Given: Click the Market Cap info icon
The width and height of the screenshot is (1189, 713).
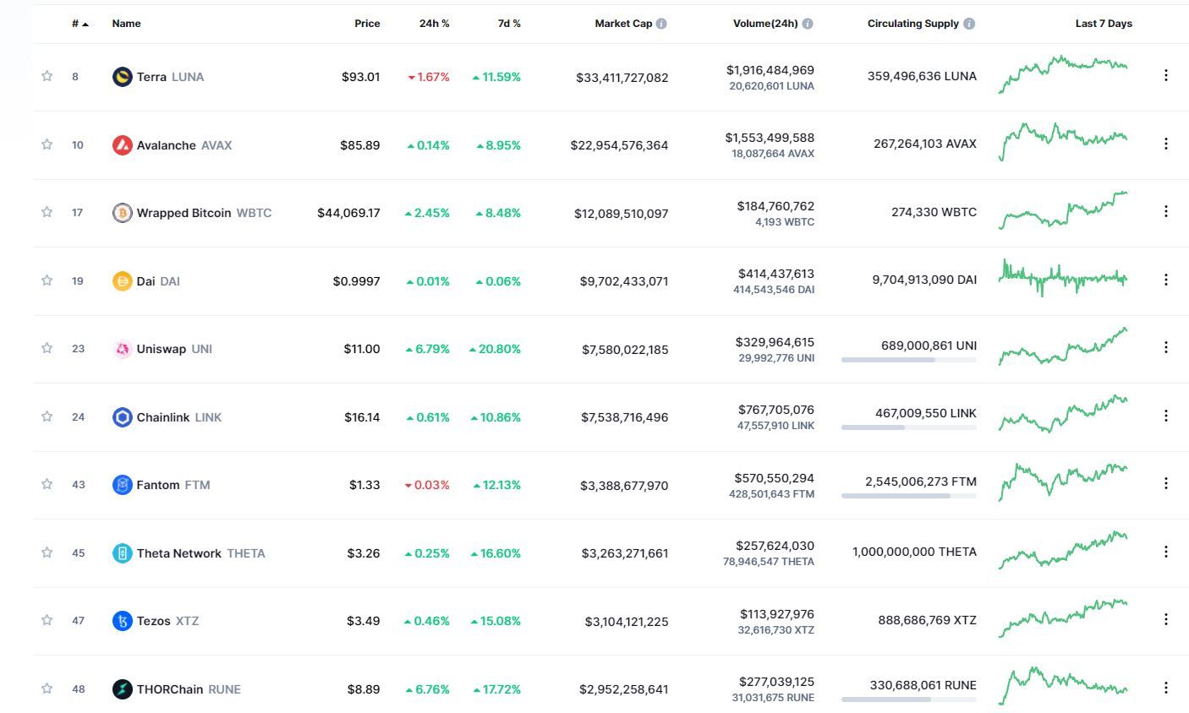Looking at the screenshot, I should [x=661, y=24].
